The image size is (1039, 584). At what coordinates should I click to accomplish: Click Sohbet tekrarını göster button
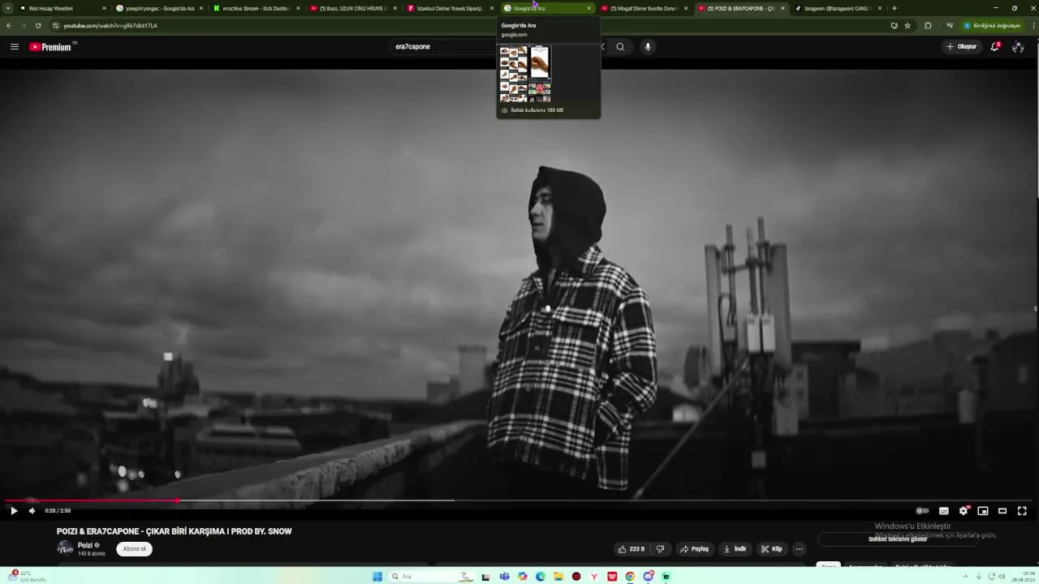click(898, 539)
